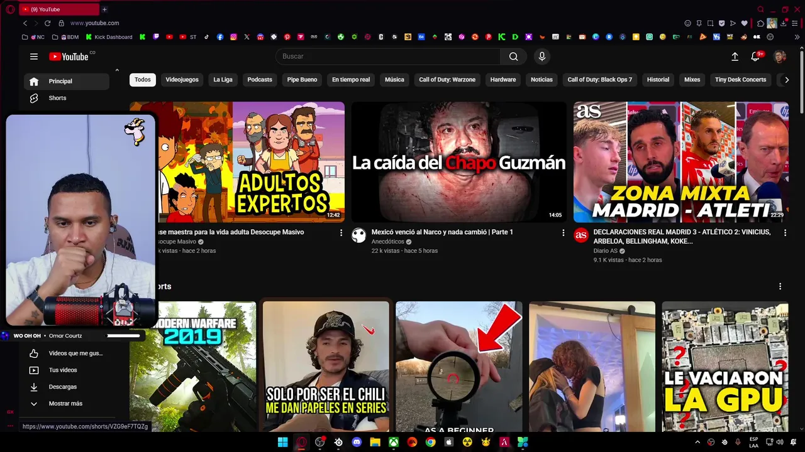Click the heart icon in the address bar
805x452 pixels.
click(x=745, y=23)
